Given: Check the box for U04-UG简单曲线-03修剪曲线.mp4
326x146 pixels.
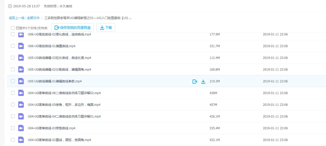Looking at the screenshot, I should [x=13, y=128].
